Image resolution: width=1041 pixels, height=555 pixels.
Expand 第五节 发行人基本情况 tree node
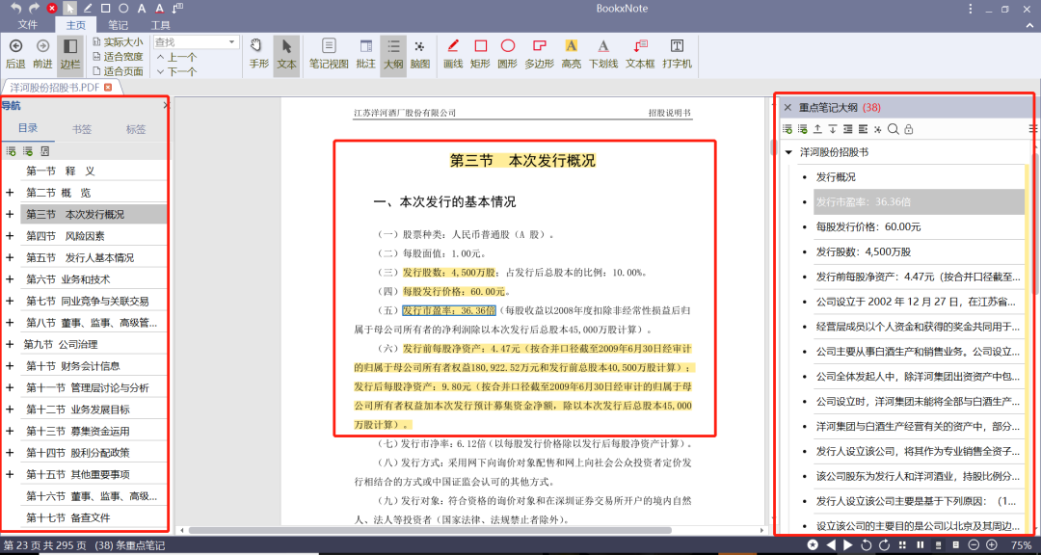pos(10,257)
